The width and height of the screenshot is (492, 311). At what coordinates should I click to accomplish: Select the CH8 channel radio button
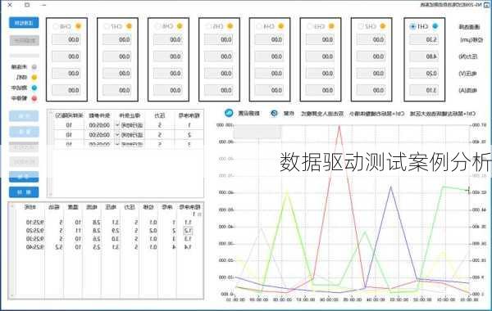point(56,27)
